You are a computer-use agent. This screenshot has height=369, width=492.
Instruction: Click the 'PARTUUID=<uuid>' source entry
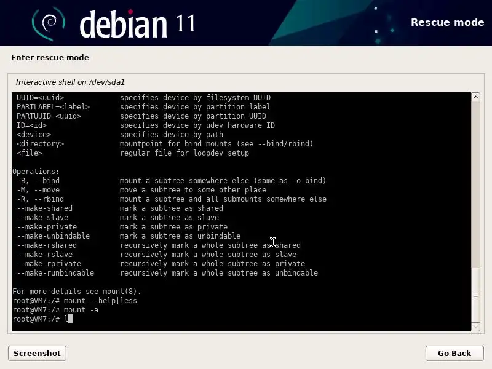point(49,116)
